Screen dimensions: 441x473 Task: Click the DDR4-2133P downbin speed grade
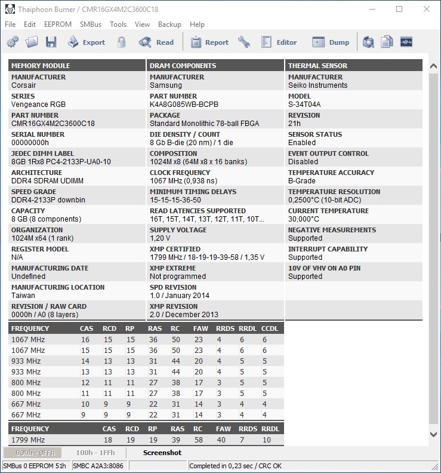pyautogui.click(x=48, y=200)
